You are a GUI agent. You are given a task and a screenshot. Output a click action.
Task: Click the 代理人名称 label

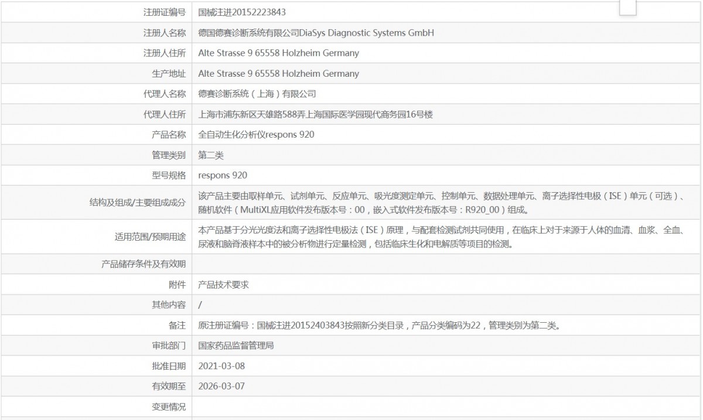click(165, 94)
